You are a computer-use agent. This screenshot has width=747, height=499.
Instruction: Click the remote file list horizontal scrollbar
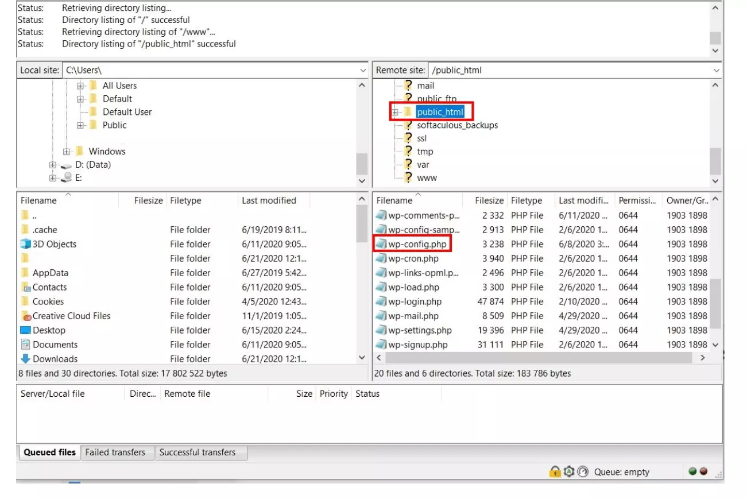[x=539, y=358]
